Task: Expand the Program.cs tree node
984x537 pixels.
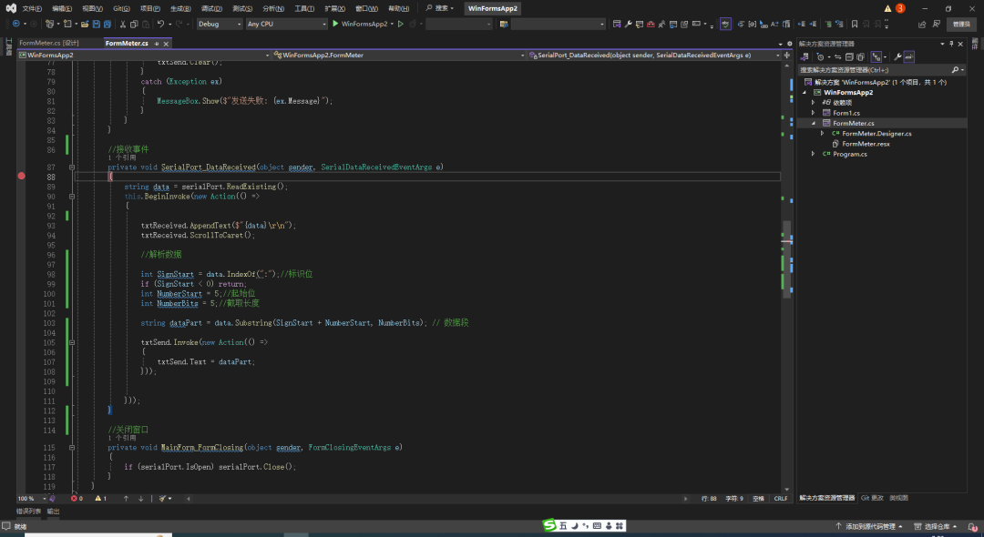Action: pos(814,154)
